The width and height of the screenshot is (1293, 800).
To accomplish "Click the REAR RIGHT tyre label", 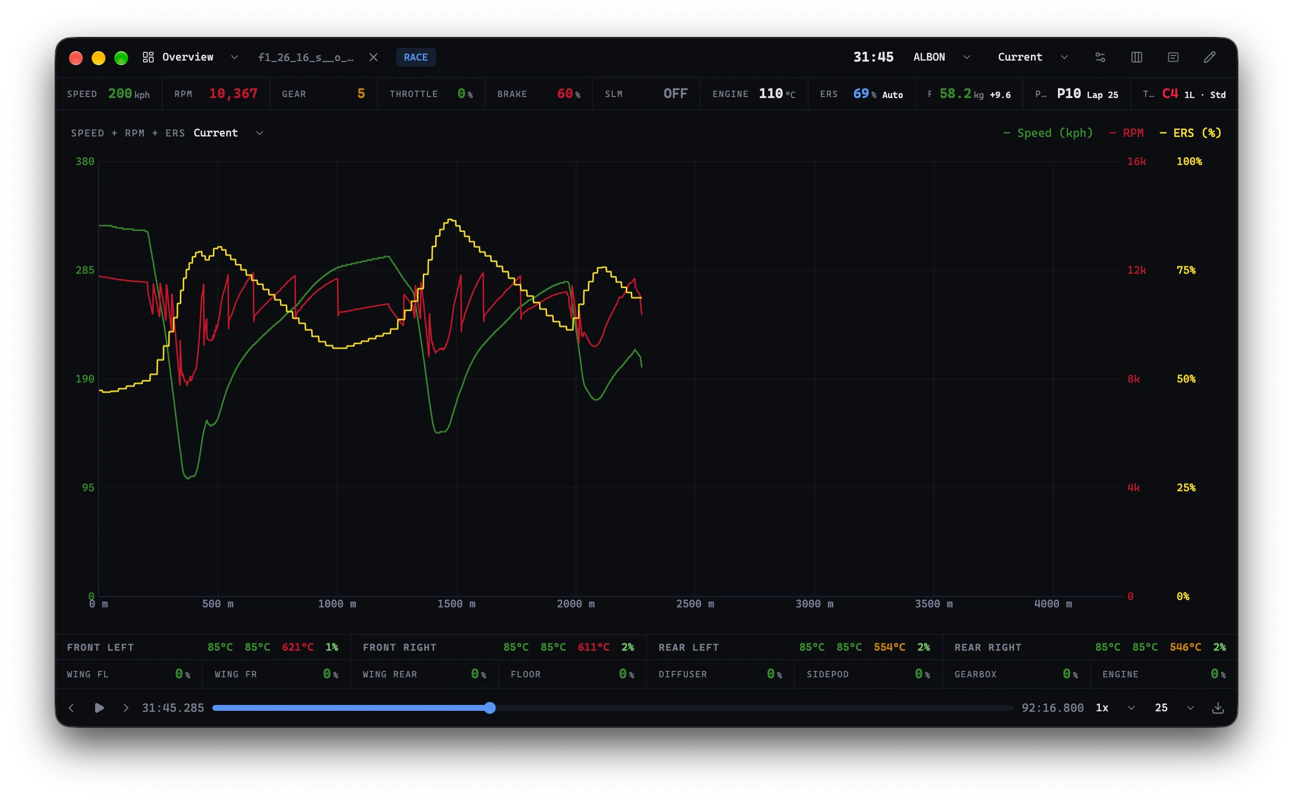I will [x=987, y=648].
